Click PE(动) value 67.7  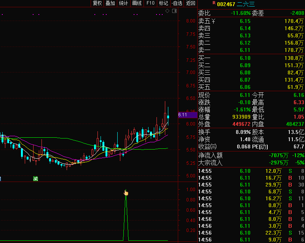click(x=299, y=146)
